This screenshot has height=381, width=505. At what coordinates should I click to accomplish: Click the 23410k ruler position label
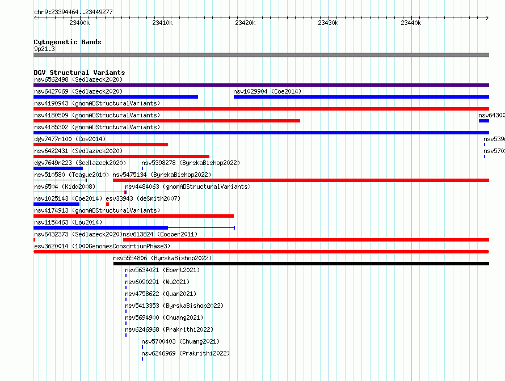[162, 23]
